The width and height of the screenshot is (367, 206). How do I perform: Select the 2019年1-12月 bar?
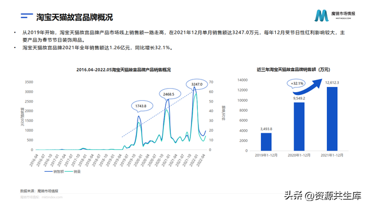point(266,142)
